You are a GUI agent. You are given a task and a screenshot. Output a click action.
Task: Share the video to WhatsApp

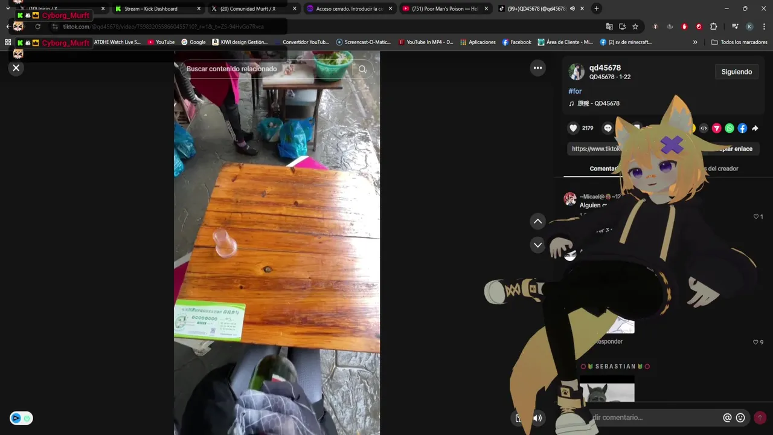coord(730,128)
